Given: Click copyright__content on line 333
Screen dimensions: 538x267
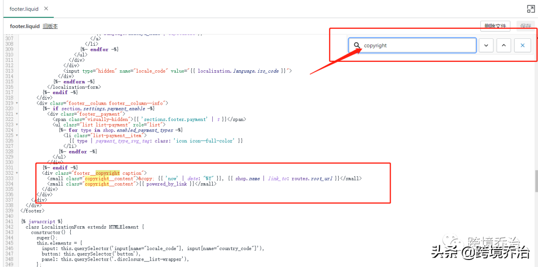Looking at the screenshot, I should pos(109,178).
